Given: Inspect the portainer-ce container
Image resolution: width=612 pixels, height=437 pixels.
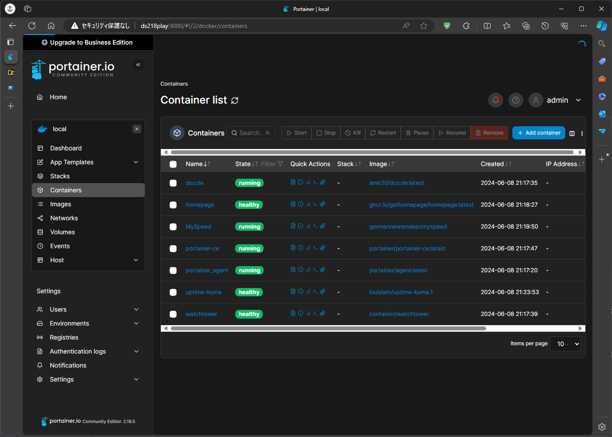Looking at the screenshot, I should 300,247.
